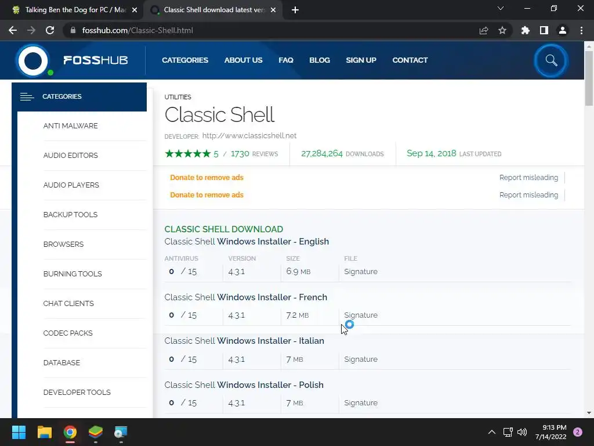Open the notification count badge
The image size is (594, 446).
tap(578, 432)
